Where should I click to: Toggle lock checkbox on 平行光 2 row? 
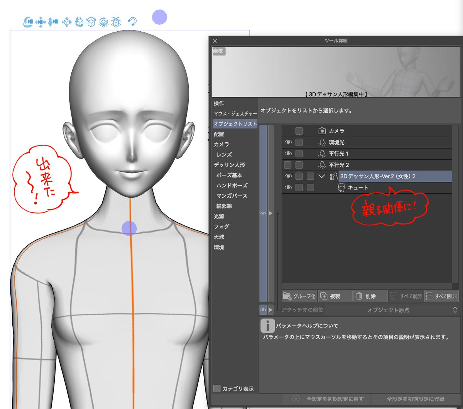(299, 165)
